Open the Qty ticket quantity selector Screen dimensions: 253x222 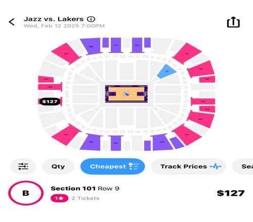click(58, 166)
